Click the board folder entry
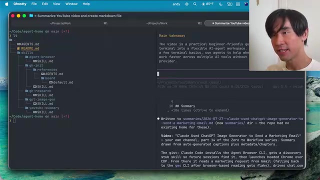 [x=50, y=78]
